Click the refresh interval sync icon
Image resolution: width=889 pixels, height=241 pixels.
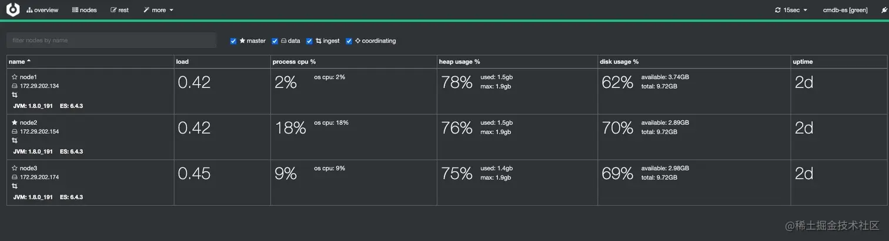778,10
